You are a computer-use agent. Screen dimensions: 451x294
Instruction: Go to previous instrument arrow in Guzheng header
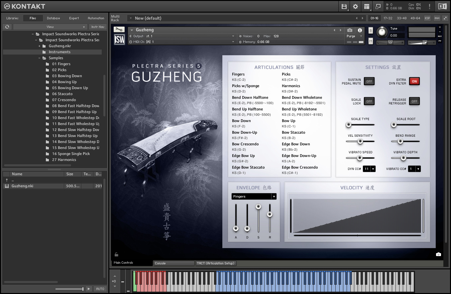click(335, 30)
